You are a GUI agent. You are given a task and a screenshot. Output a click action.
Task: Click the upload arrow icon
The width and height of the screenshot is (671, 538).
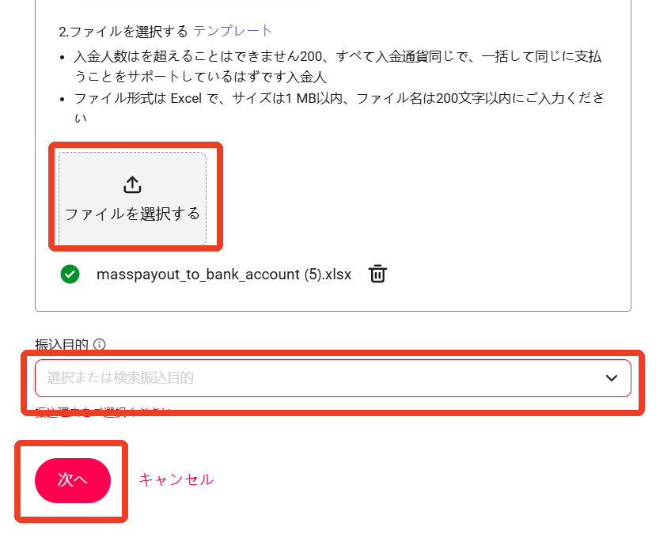pos(132,185)
